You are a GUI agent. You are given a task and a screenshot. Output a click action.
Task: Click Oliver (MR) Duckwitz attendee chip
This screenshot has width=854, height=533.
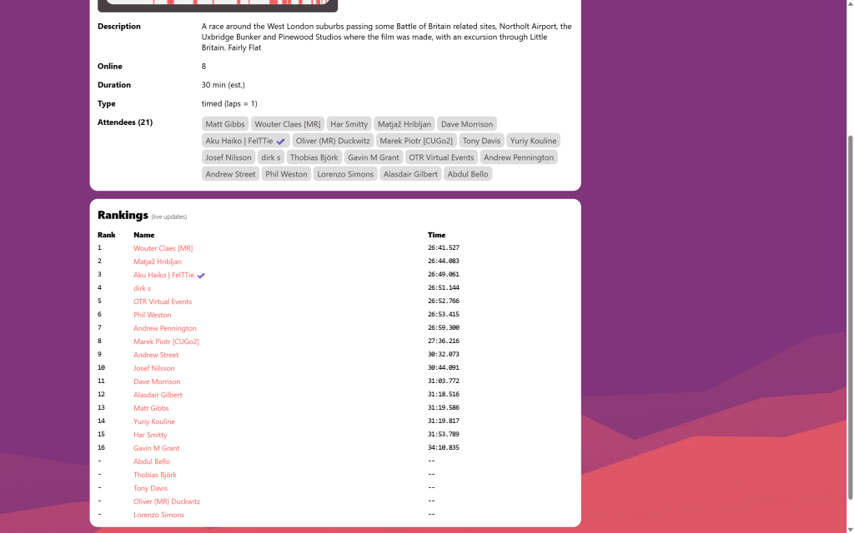(x=333, y=141)
